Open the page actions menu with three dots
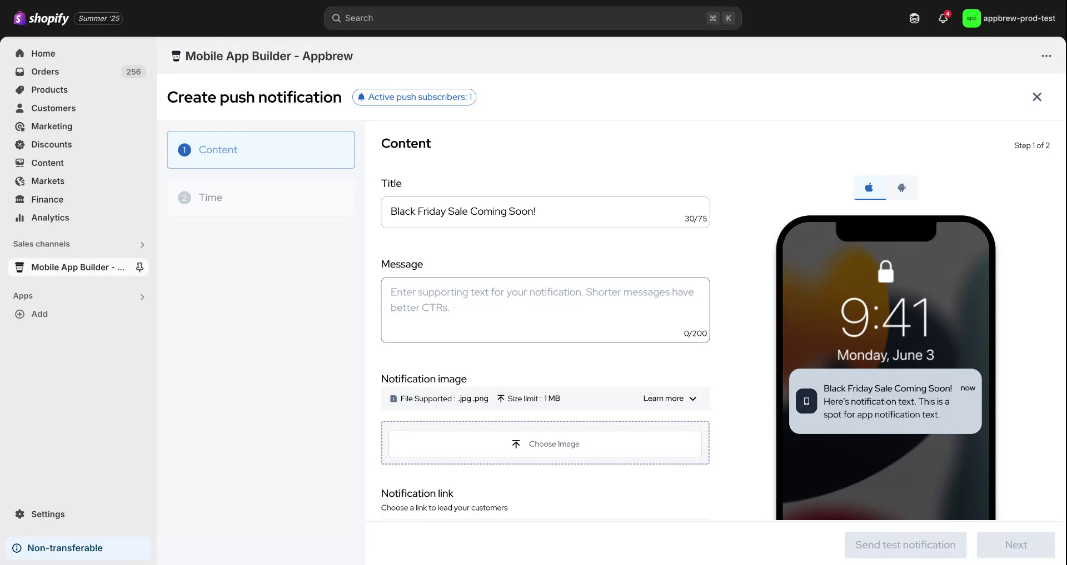The height and width of the screenshot is (565, 1067). [x=1046, y=56]
